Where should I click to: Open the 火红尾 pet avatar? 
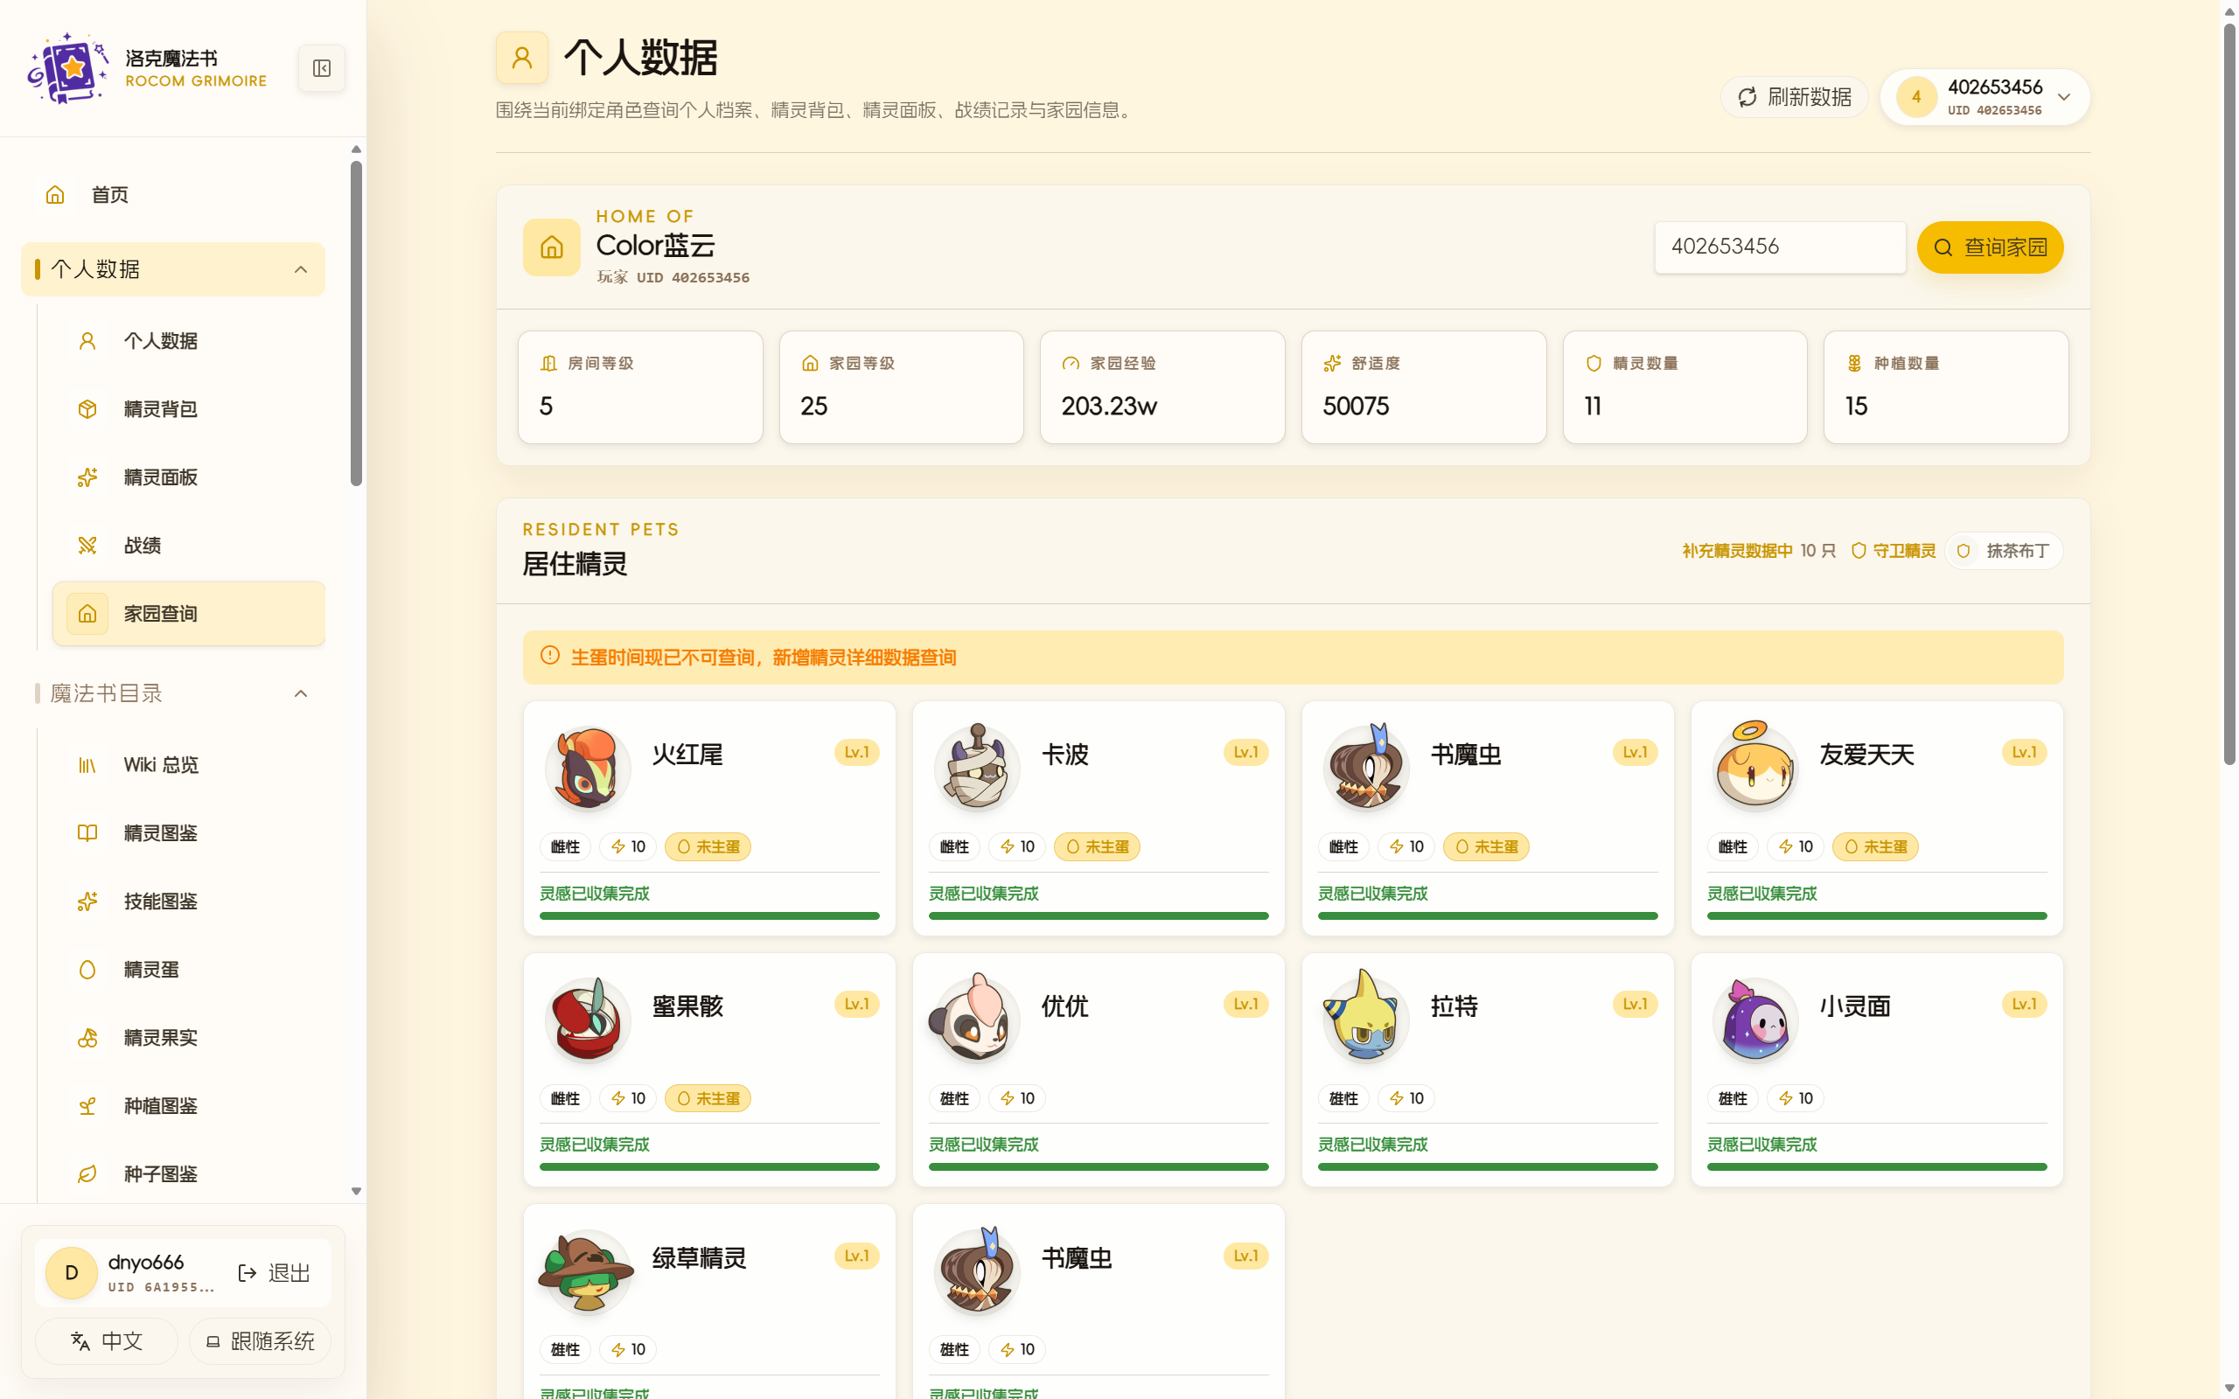coord(588,768)
